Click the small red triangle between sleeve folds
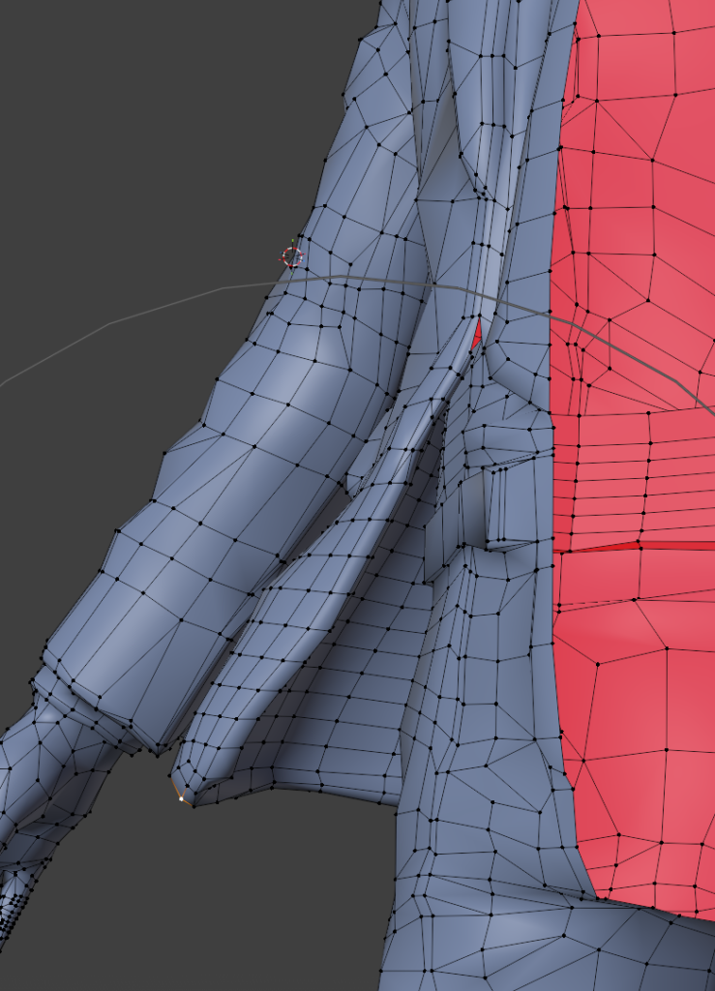715x991 pixels. click(x=476, y=334)
